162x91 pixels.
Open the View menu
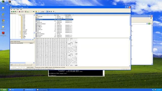(x=14, y=9)
